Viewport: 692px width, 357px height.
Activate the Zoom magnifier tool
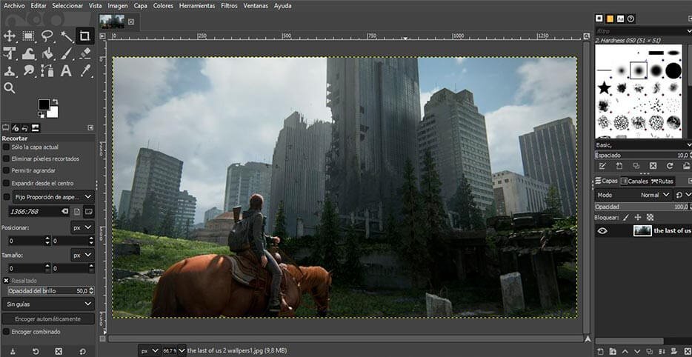pyautogui.click(x=10, y=88)
